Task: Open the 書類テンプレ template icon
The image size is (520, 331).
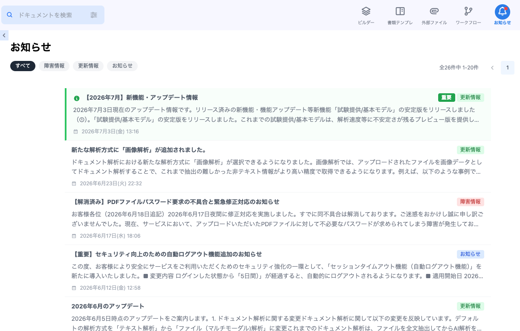Action: [x=400, y=12]
